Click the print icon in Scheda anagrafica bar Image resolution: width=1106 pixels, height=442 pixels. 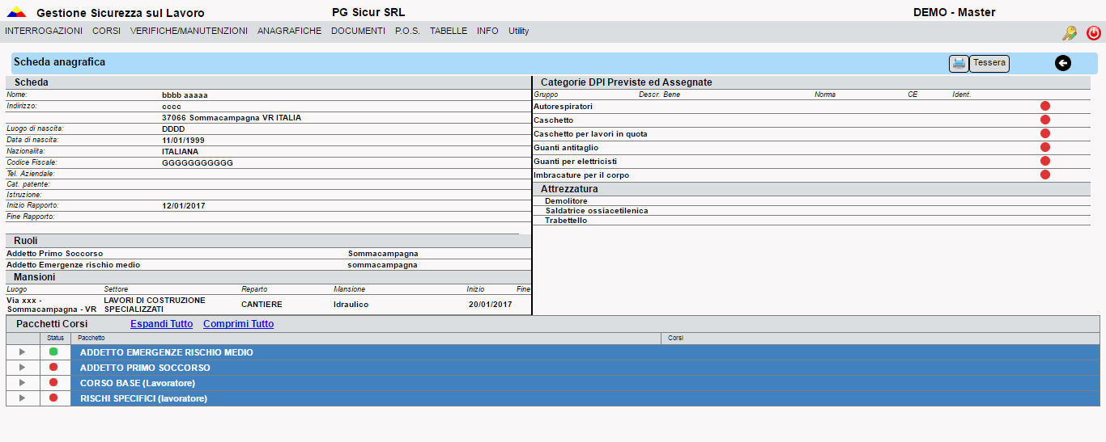tap(959, 63)
